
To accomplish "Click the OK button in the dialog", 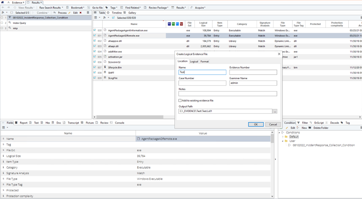I will (x=256, y=124).
